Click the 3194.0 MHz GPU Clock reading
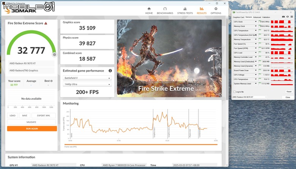This screenshot has width=296, height=169. click(265, 22)
